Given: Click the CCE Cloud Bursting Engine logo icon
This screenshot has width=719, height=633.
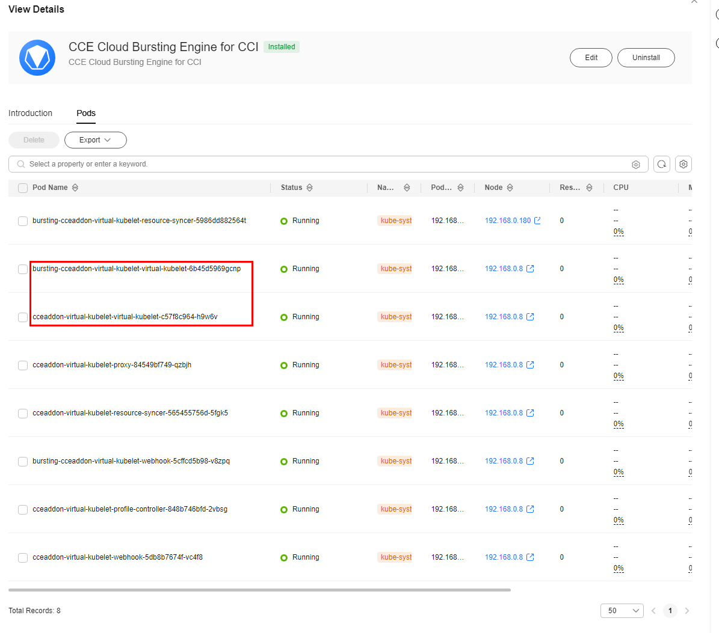Looking at the screenshot, I should click(37, 58).
